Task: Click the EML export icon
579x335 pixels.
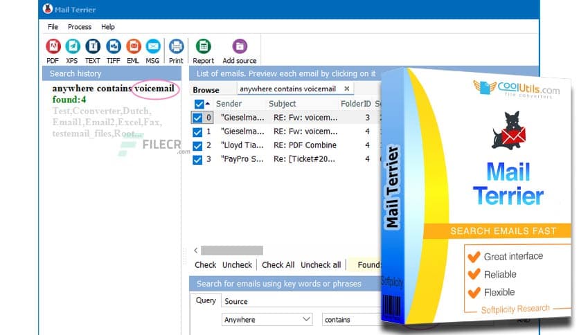Action: tap(133, 46)
